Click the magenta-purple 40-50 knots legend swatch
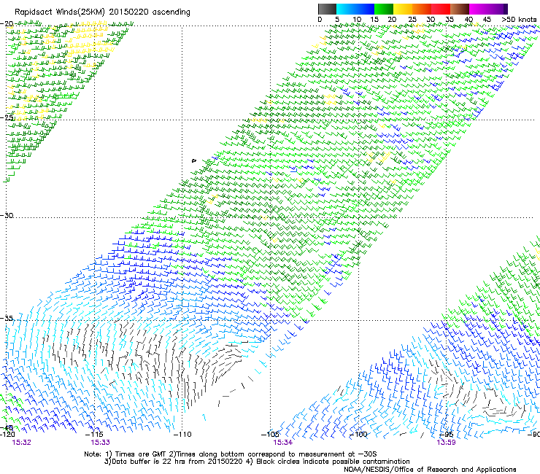This screenshot has width=540, height=474. click(x=488, y=9)
